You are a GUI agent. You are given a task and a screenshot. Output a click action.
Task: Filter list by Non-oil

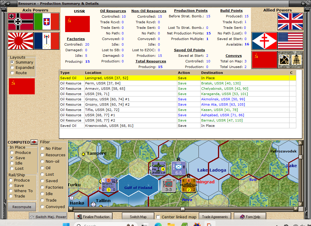pyautogui.click(x=42, y=161)
